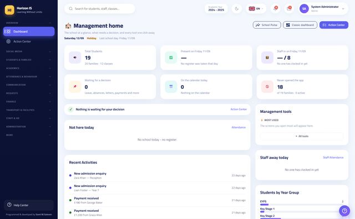
Task: Expand the Requests sidebar section
Action: tap(29, 93)
